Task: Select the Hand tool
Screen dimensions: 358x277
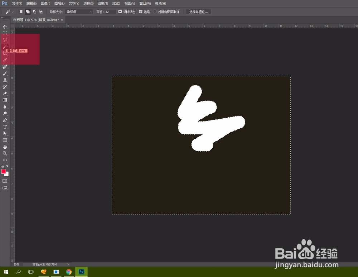Action: [x=5, y=147]
